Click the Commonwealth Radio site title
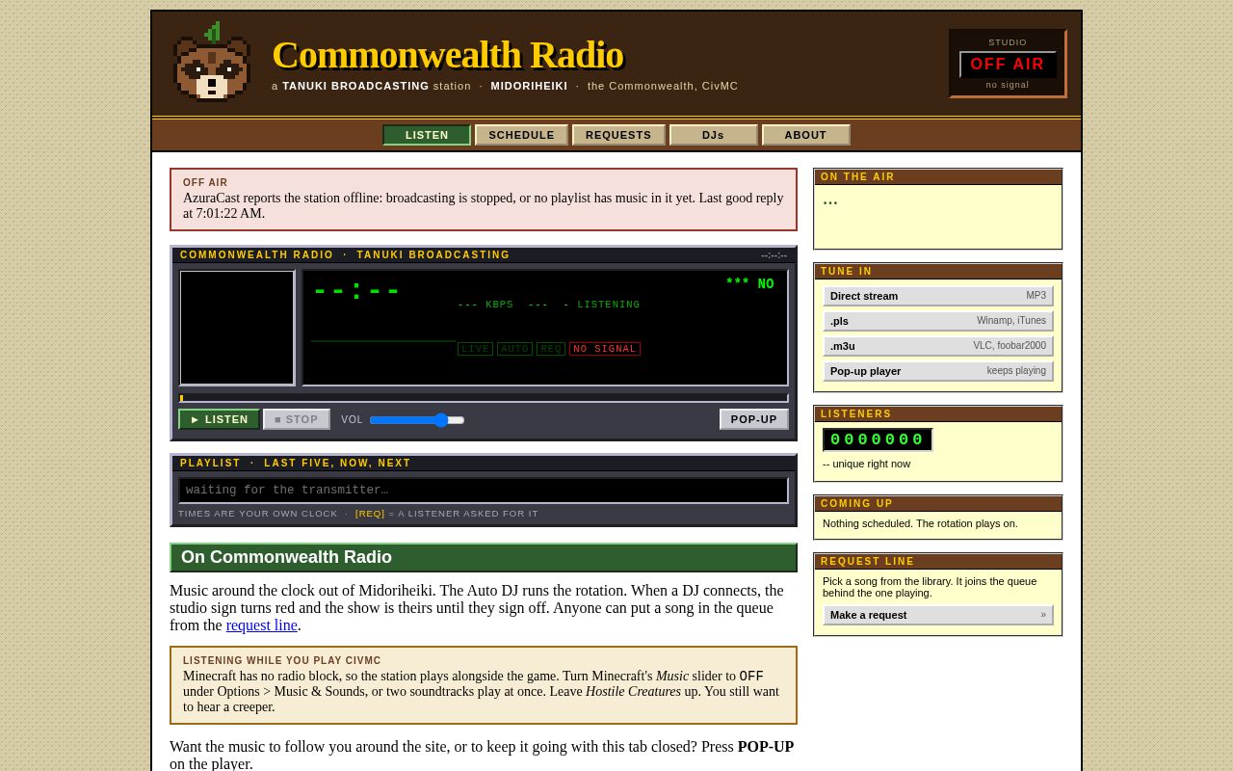The height and width of the screenshot is (771, 1233). click(447, 55)
